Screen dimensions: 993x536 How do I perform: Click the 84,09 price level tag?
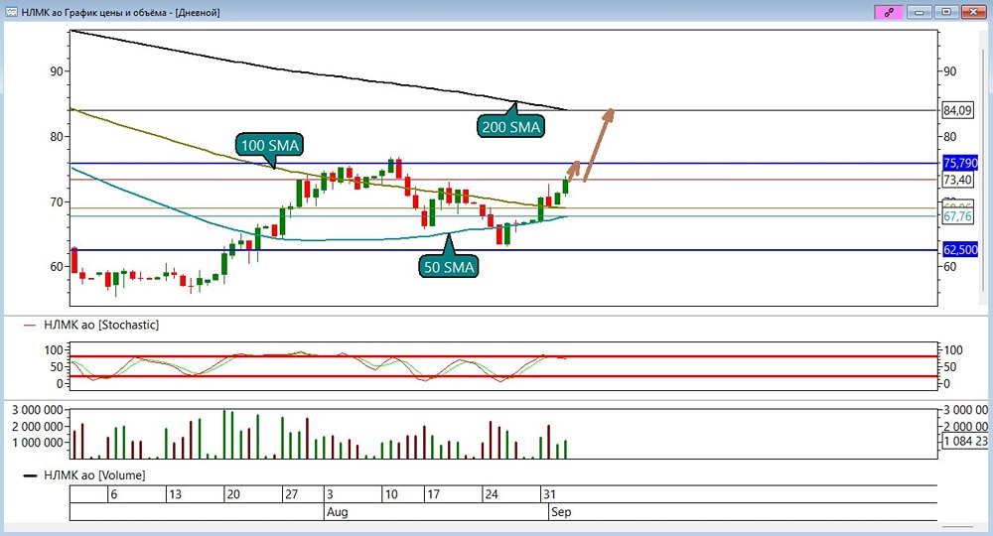click(957, 110)
